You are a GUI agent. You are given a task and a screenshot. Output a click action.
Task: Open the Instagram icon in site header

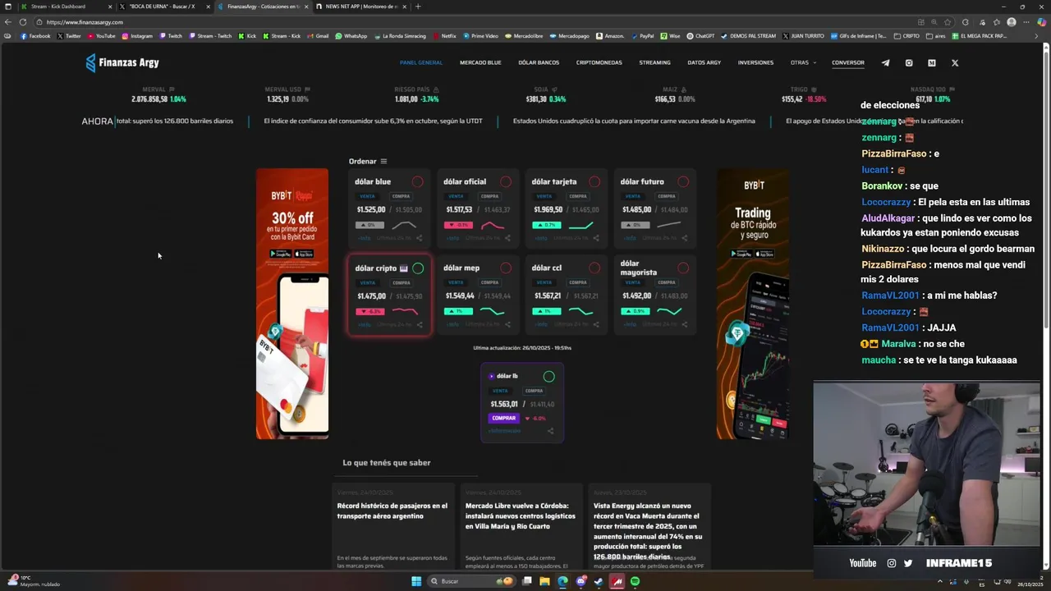[909, 62]
